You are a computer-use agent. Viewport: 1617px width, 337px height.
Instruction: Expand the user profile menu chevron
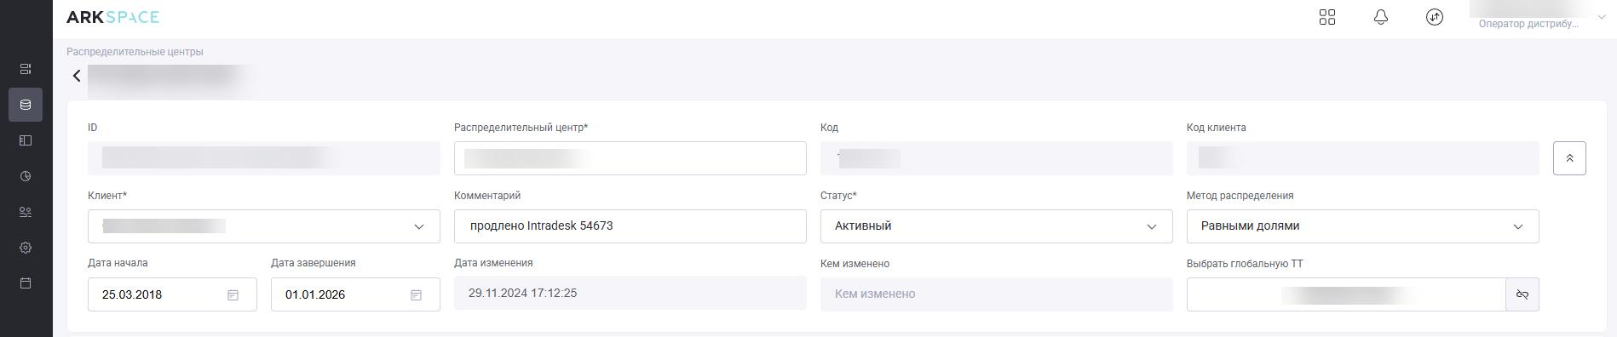[x=1602, y=17]
